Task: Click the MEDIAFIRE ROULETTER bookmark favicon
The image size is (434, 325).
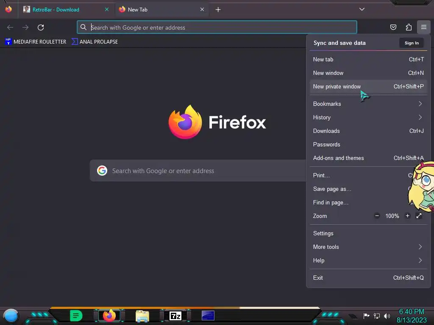Action: pyautogui.click(x=8, y=41)
